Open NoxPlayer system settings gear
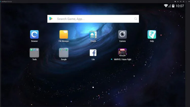 click(183, 2)
